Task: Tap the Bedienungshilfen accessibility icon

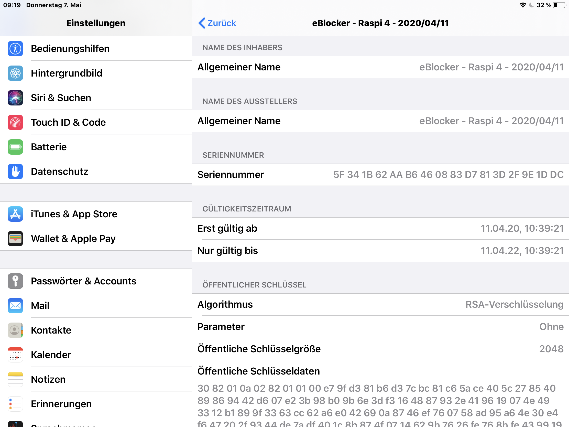Action: tap(15, 49)
